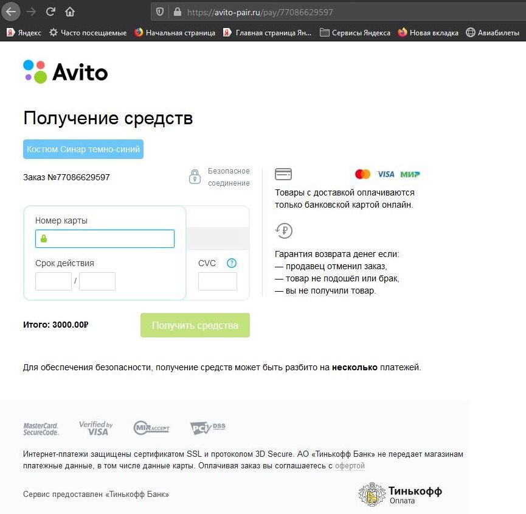
Task: Click the MasterCard SecureCode badge
Action: pyautogui.click(x=41, y=429)
